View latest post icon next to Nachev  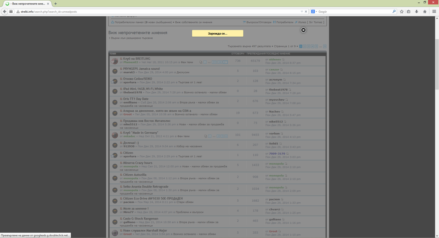click(283, 111)
